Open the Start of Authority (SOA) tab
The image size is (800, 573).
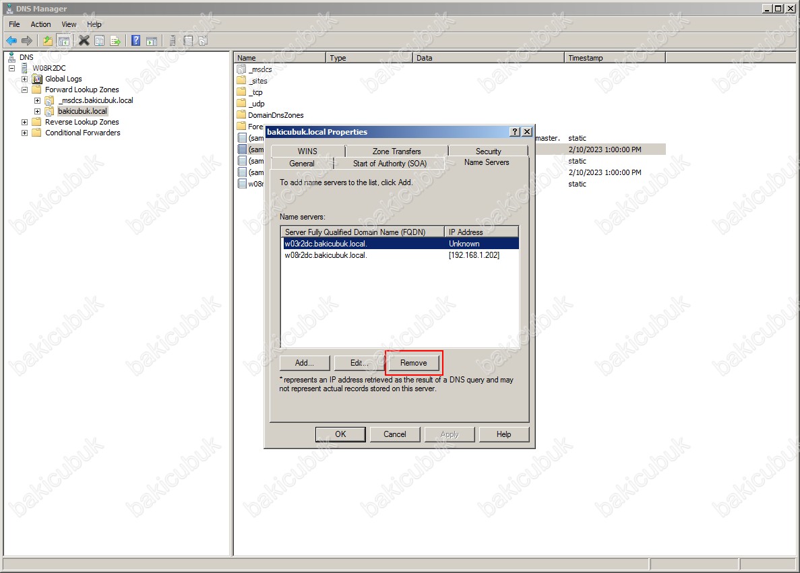click(390, 164)
